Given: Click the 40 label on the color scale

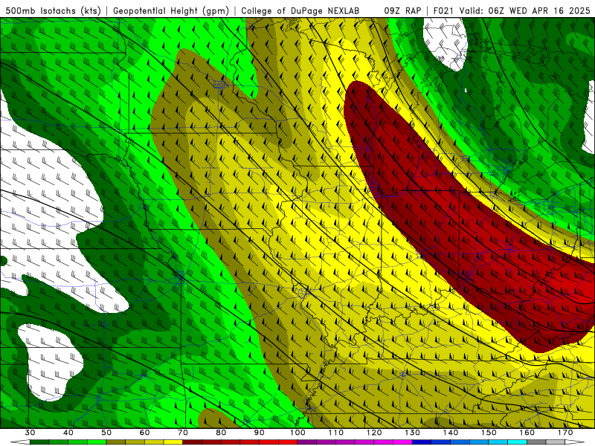Looking at the screenshot, I should tap(68, 433).
